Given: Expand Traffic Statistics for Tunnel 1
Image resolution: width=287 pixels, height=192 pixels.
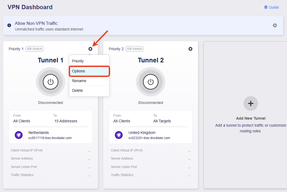Looking at the screenshot, I should (22, 175).
